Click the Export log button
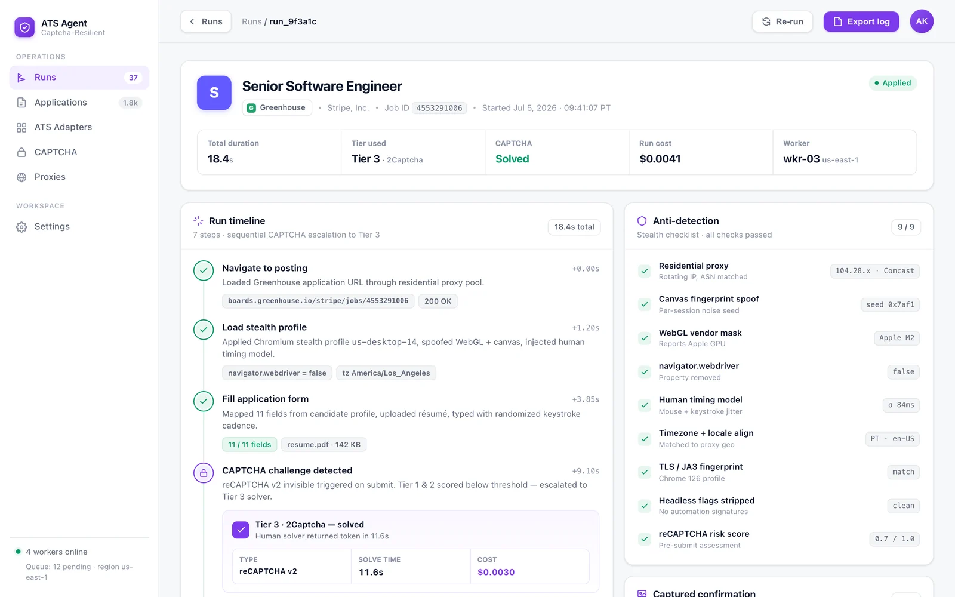Screen dimensions: 955x597 [x=861, y=21]
